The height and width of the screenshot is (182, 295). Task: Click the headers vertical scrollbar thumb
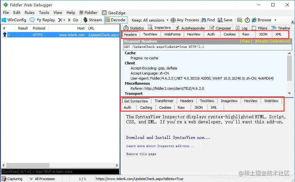(289, 68)
